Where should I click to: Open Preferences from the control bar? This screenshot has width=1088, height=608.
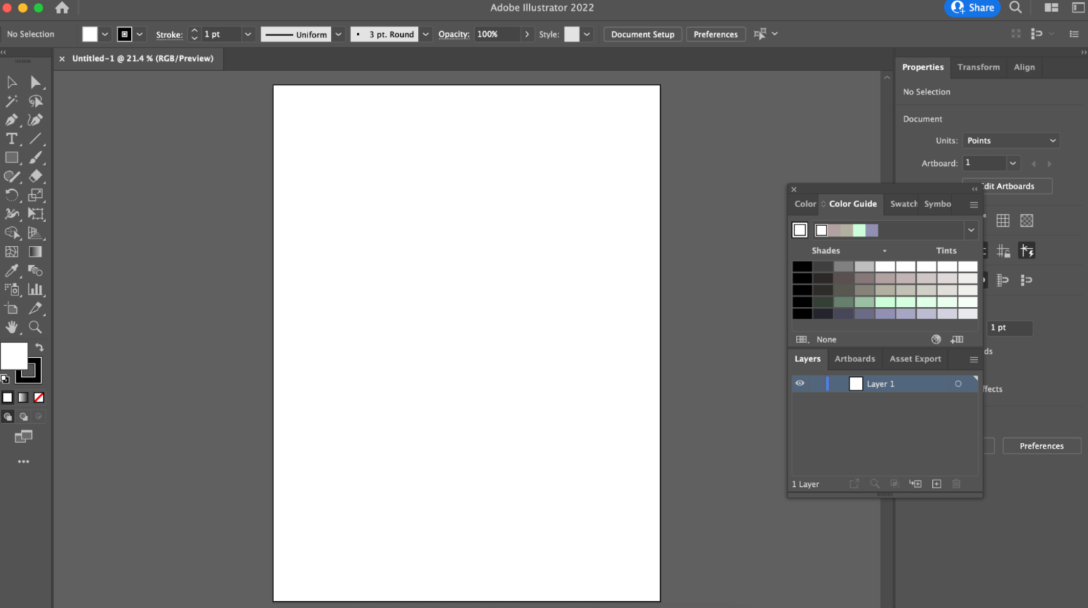[715, 33]
